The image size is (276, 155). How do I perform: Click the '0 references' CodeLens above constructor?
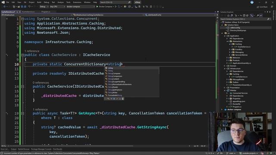(x=41, y=83)
